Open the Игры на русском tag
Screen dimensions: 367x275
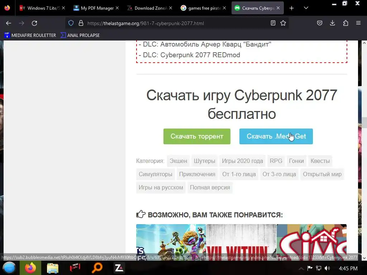[161, 188]
